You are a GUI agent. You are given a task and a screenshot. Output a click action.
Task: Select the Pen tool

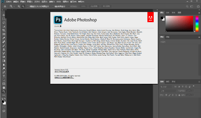[x=4, y=72]
